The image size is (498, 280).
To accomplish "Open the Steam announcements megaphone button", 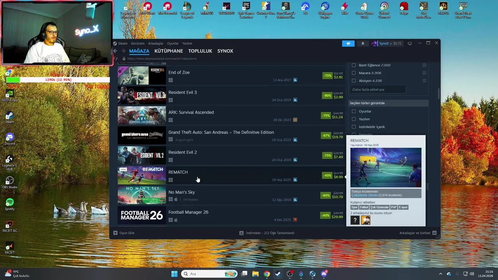I will [348, 44].
